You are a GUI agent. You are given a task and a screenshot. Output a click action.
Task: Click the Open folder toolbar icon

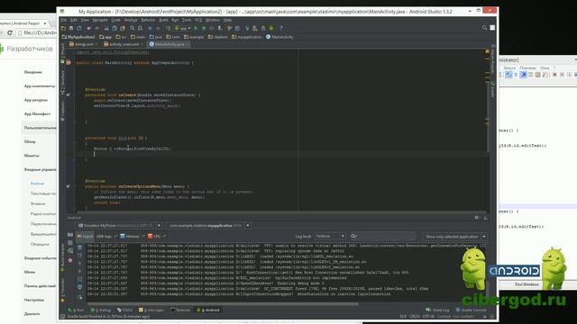pyautogui.click(x=63, y=28)
